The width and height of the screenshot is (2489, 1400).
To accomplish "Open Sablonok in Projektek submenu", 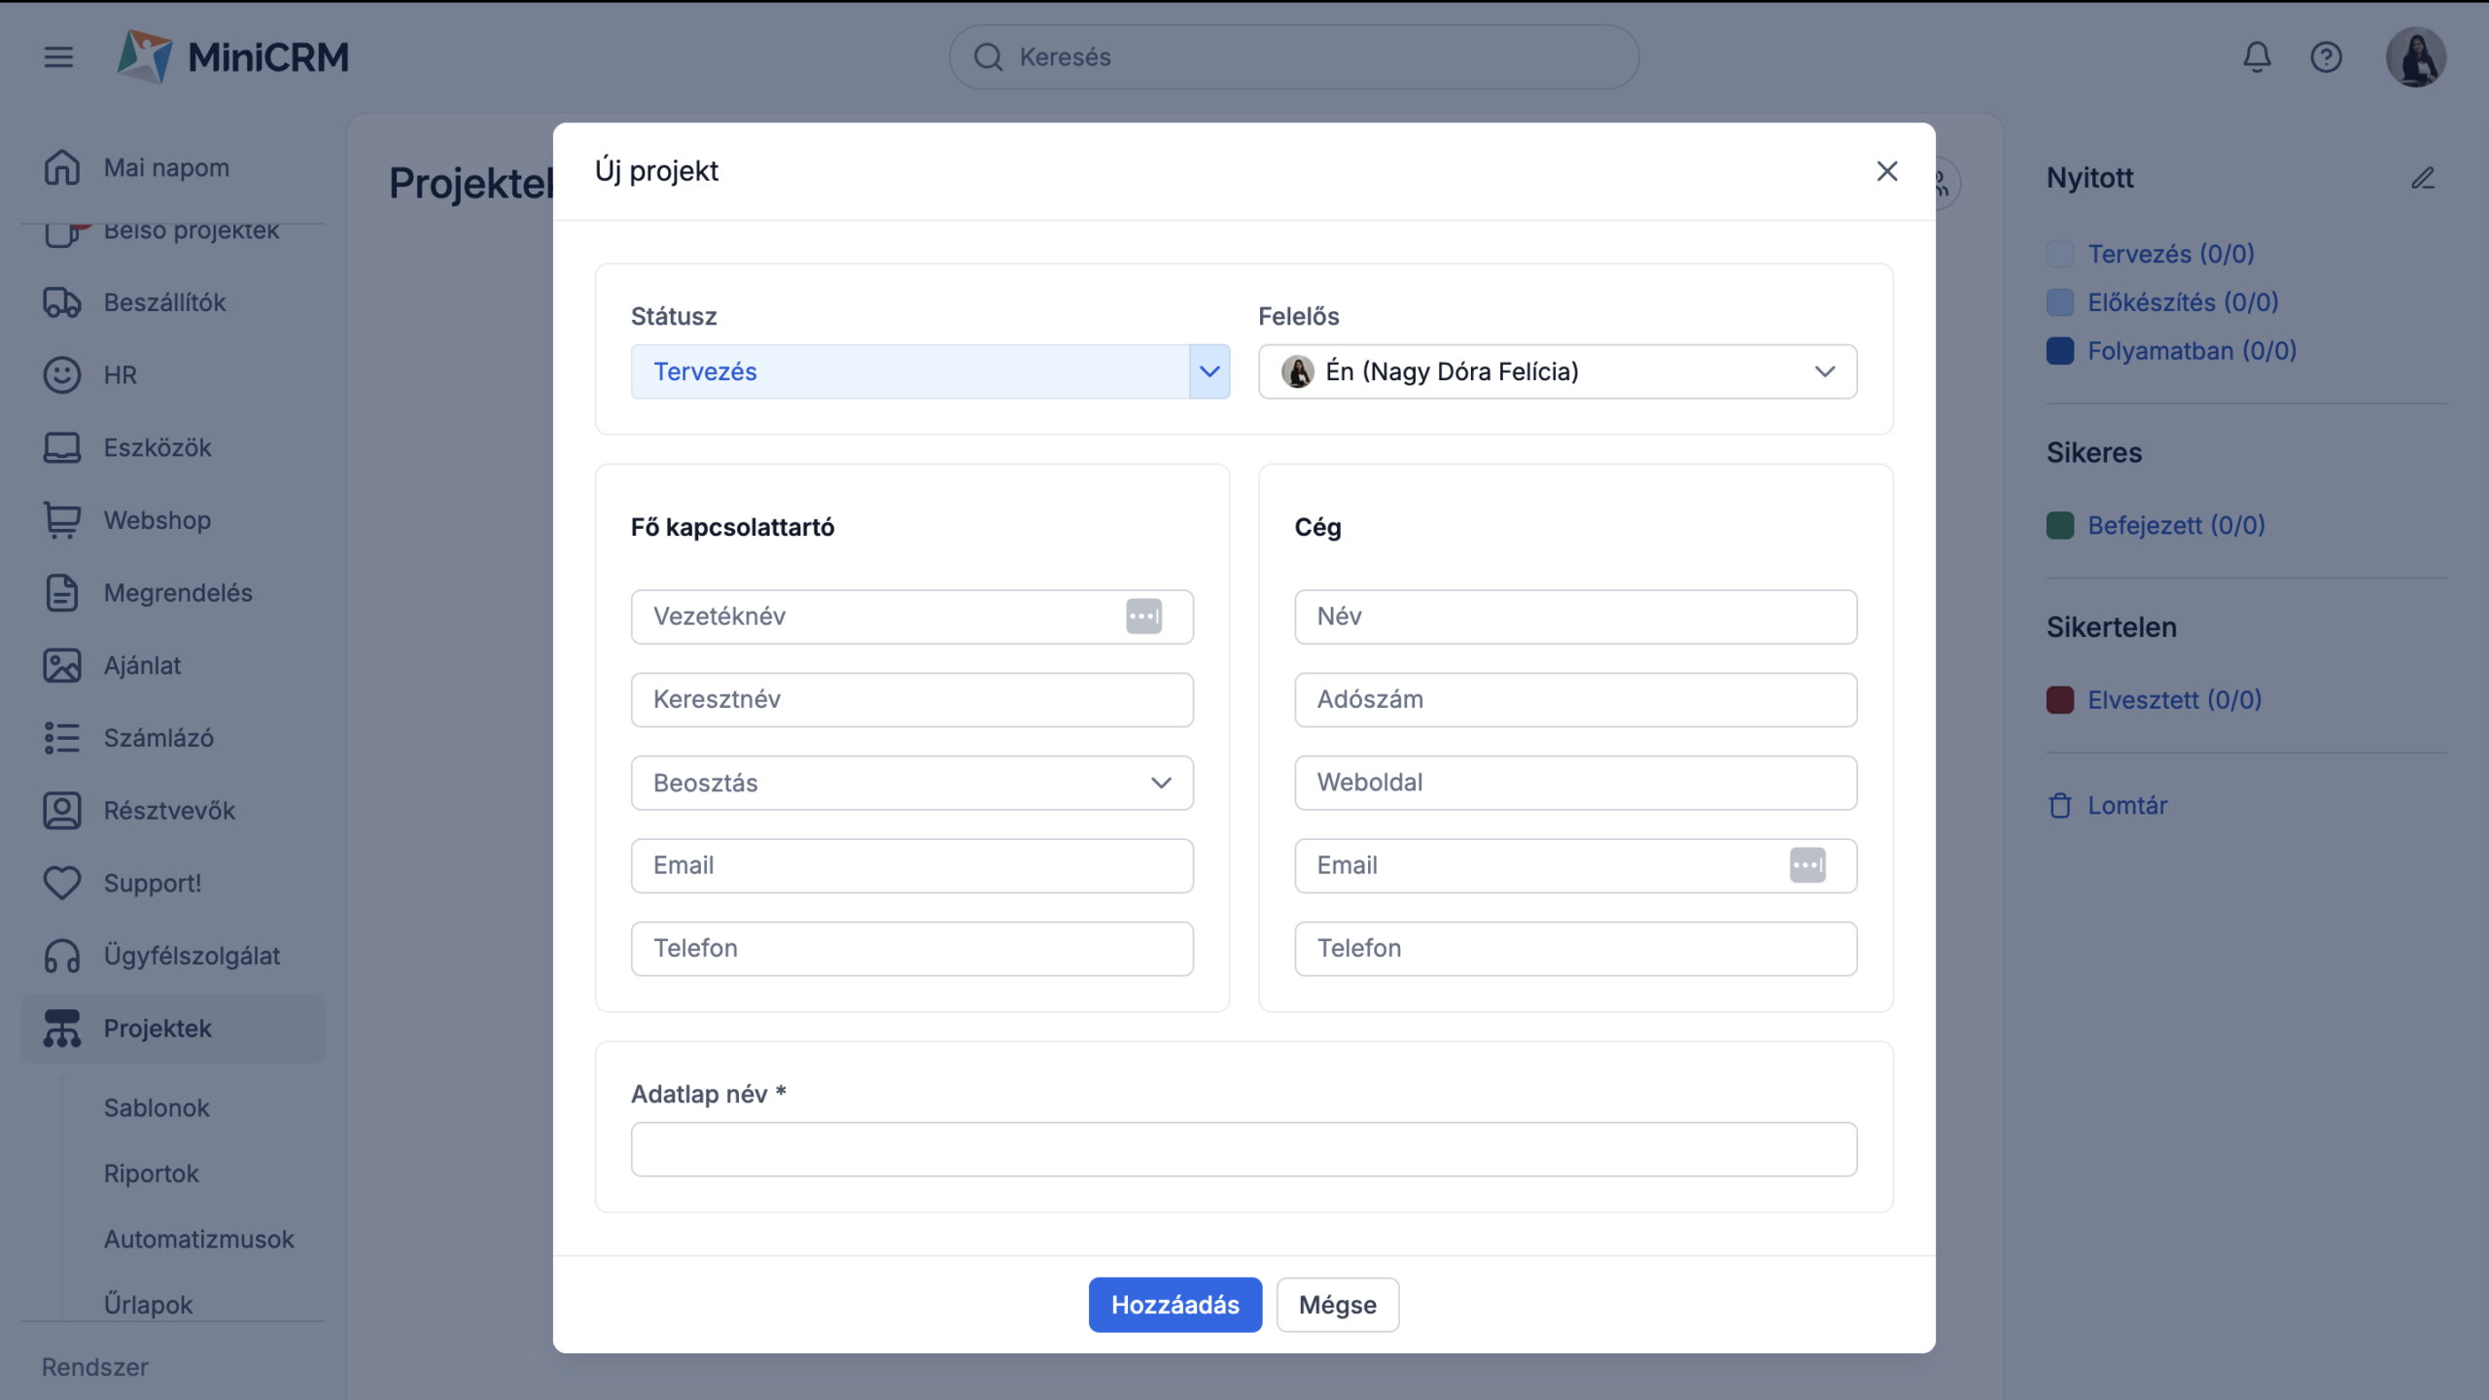I will coord(157,1107).
